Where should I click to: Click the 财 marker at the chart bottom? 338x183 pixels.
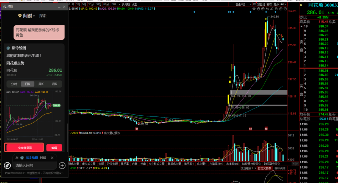[x=250, y=129]
